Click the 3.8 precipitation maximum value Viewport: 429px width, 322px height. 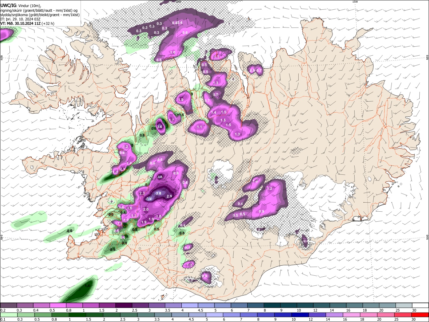159,193
